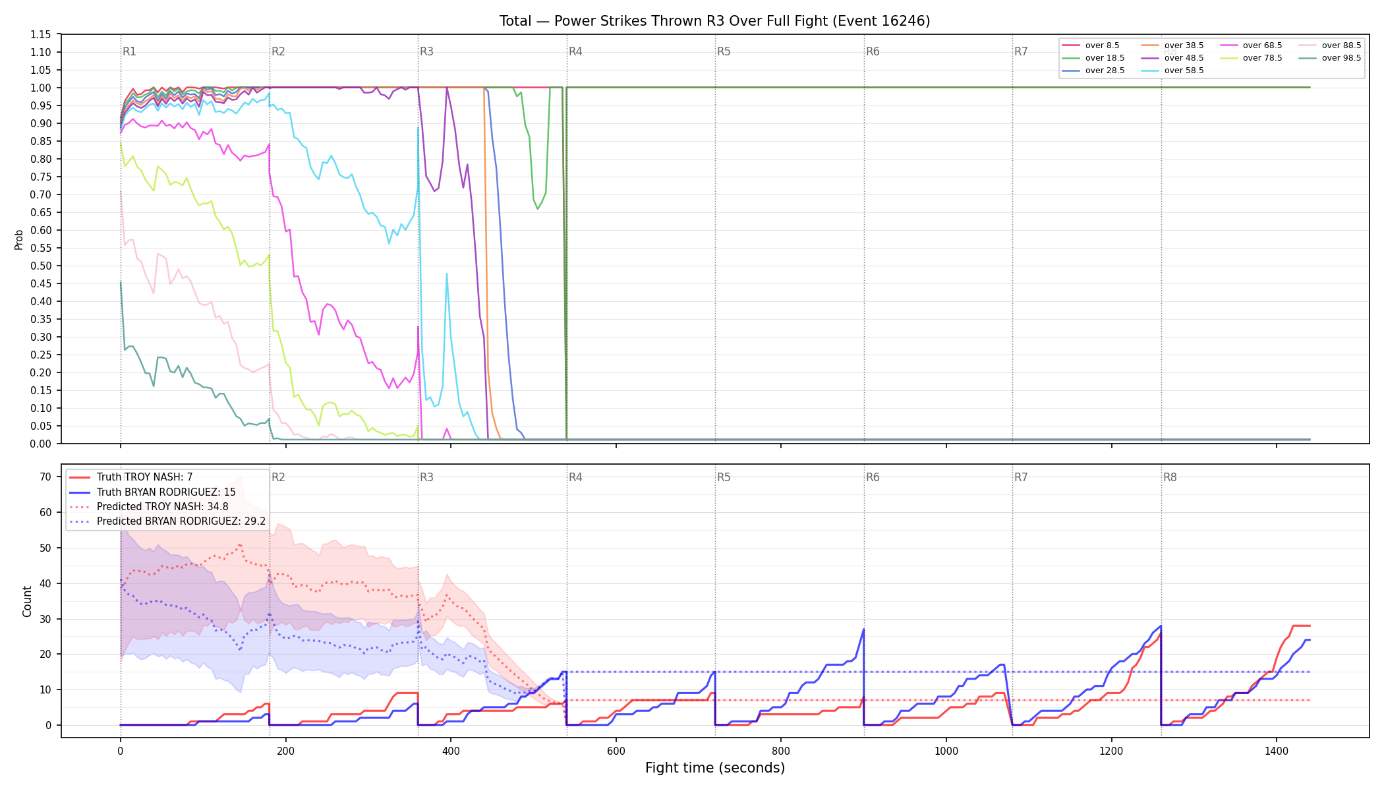Viewport: 1384px width, 791px height.
Task: Click the Count axis tick label 30
Action: [45, 619]
